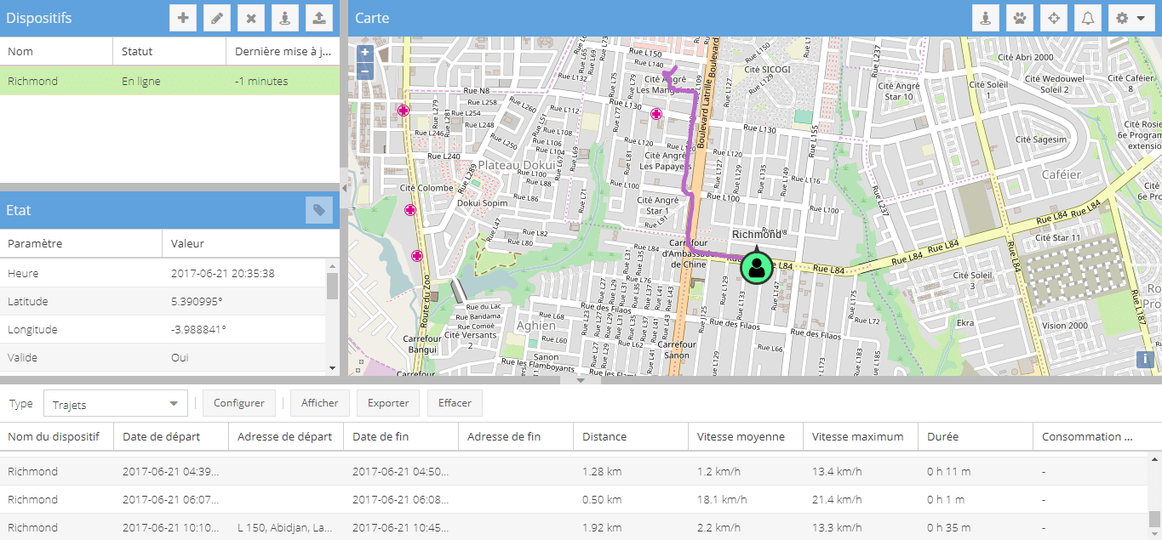Select the edit device pencil icon
The image size is (1162, 540).
[217, 18]
